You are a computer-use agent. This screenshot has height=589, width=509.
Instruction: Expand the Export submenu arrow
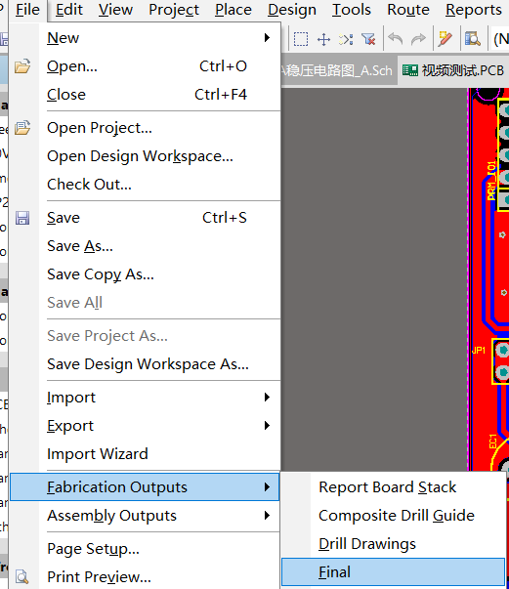(x=267, y=426)
